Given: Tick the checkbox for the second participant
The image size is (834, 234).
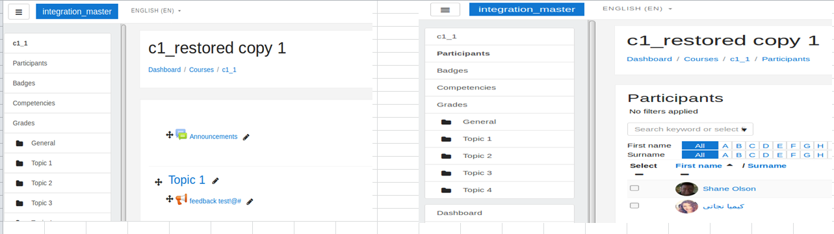Looking at the screenshot, I should click(x=634, y=205).
